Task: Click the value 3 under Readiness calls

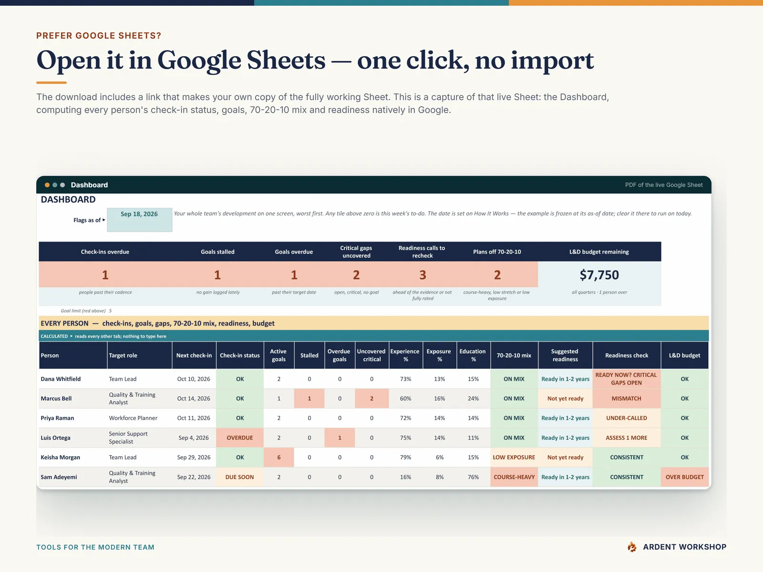Action: coord(423,275)
